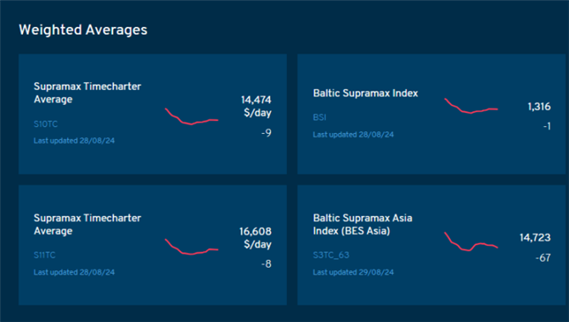Click the Baltic Supramax Index title
This screenshot has height=322, width=569.
click(x=365, y=93)
